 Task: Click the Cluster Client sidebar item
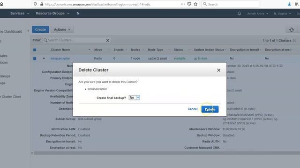(11, 97)
